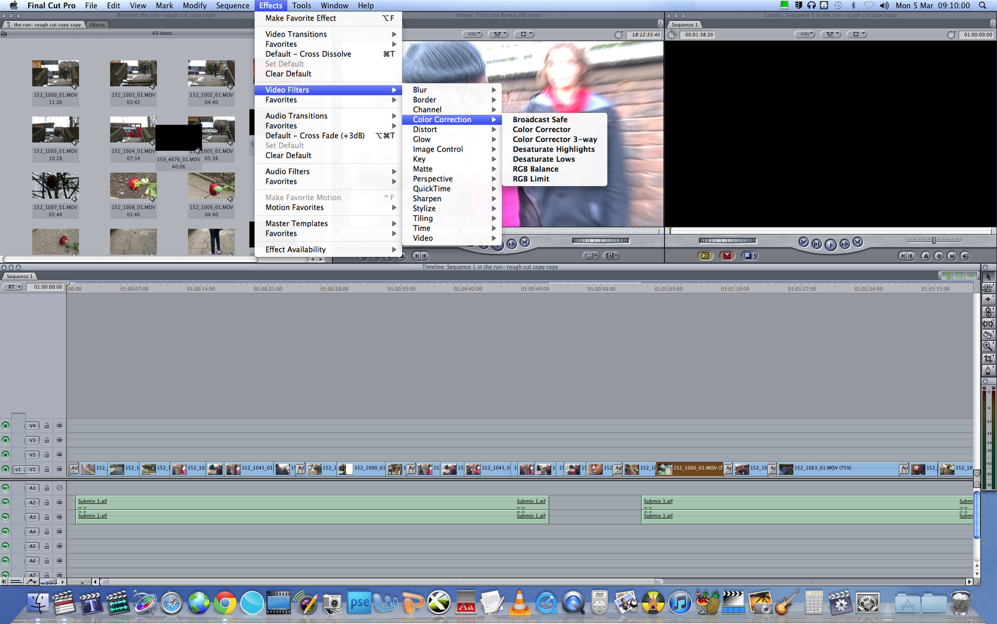The image size is (997, 624).
Task: Click Play in the Canvas transport controls
Action: [x=831, y=244]
